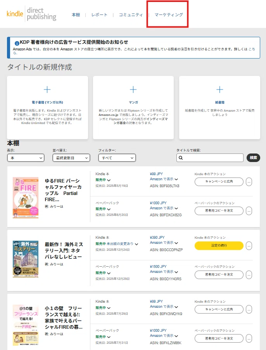Expand 販売中 status for 小1の壁 Kindle 本
The width and height of the screenshot is (266, 350).
[x=103, y=308]
